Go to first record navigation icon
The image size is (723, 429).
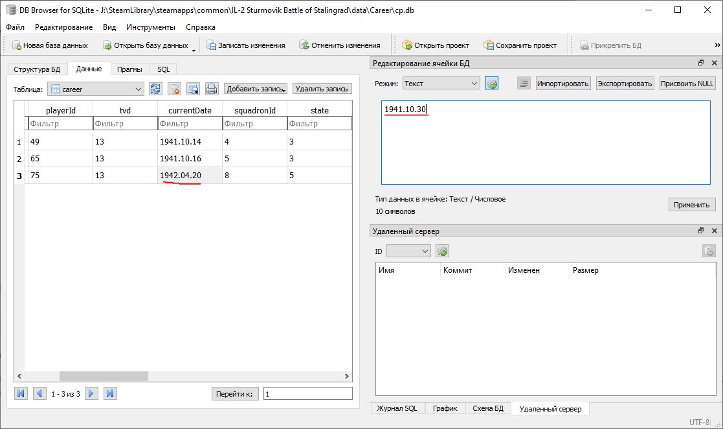tap(21, 393)
